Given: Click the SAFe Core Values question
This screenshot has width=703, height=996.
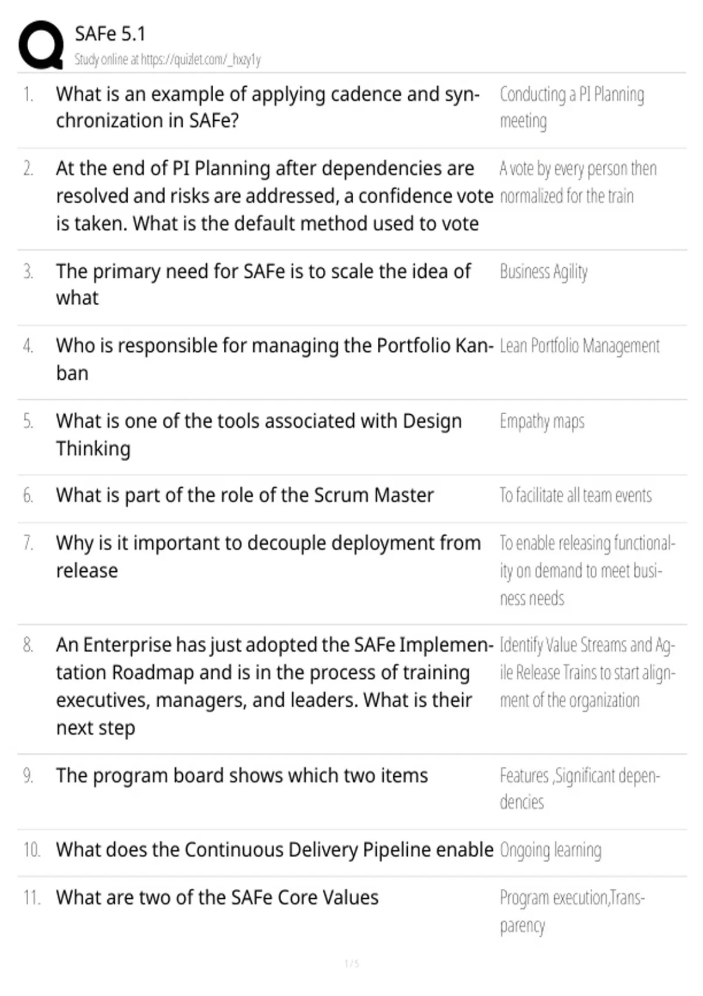Looking at the screenshot, I should point(217,898).
